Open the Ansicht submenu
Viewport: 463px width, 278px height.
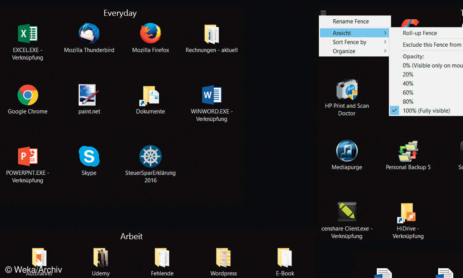pyautogui.click(x=354, y=33)
